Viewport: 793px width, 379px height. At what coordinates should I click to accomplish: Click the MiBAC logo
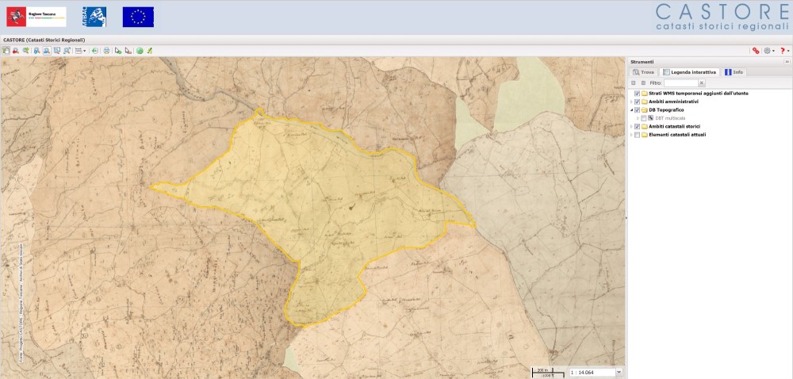click(x=94, y=17)
